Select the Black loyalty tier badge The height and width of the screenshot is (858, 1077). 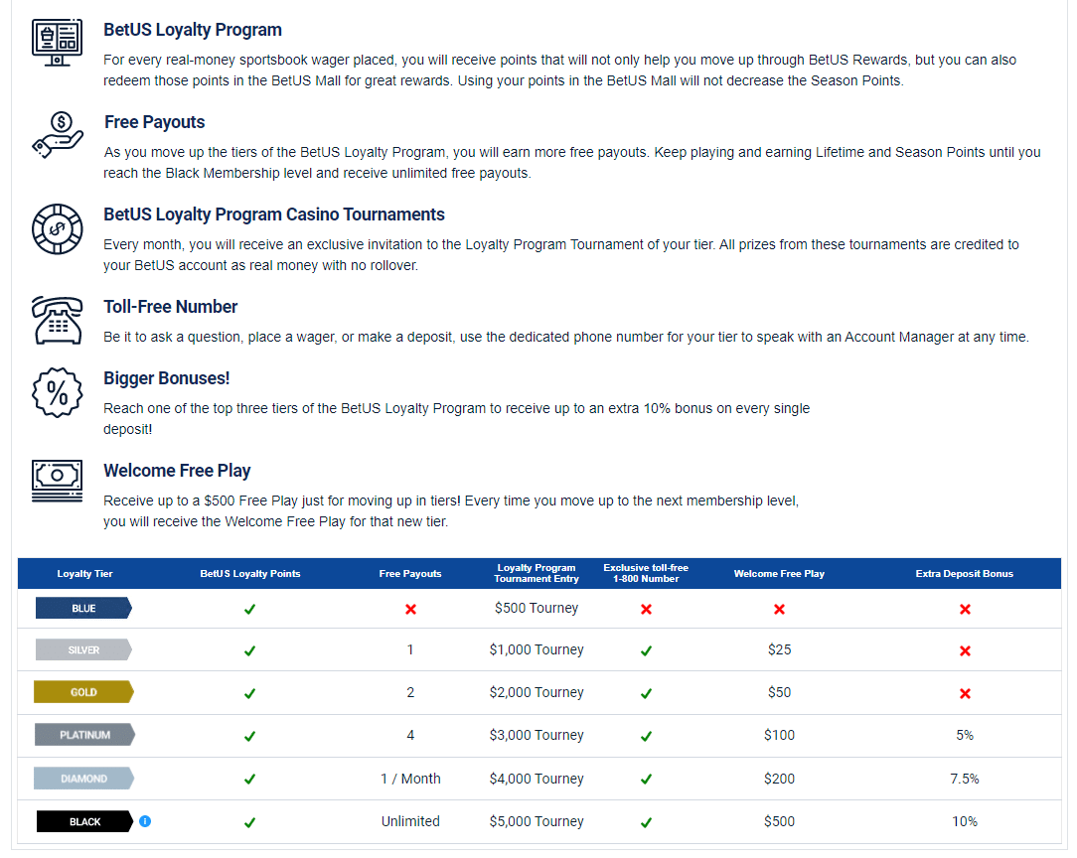click(84, 821)
